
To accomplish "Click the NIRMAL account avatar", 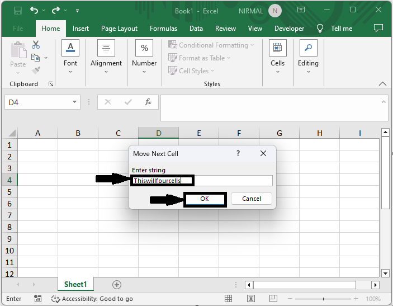I will [x=274, y=11].
